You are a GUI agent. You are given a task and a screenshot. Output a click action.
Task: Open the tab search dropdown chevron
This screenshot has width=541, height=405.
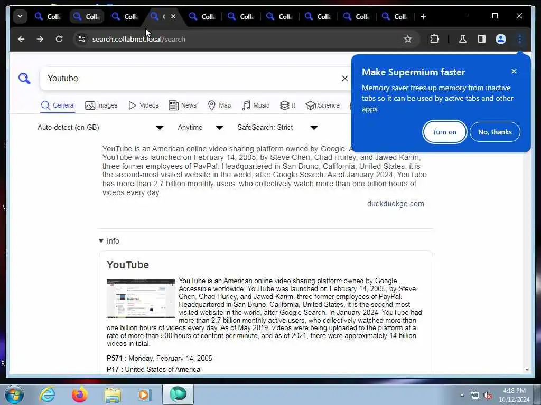(x=20, y=16)
